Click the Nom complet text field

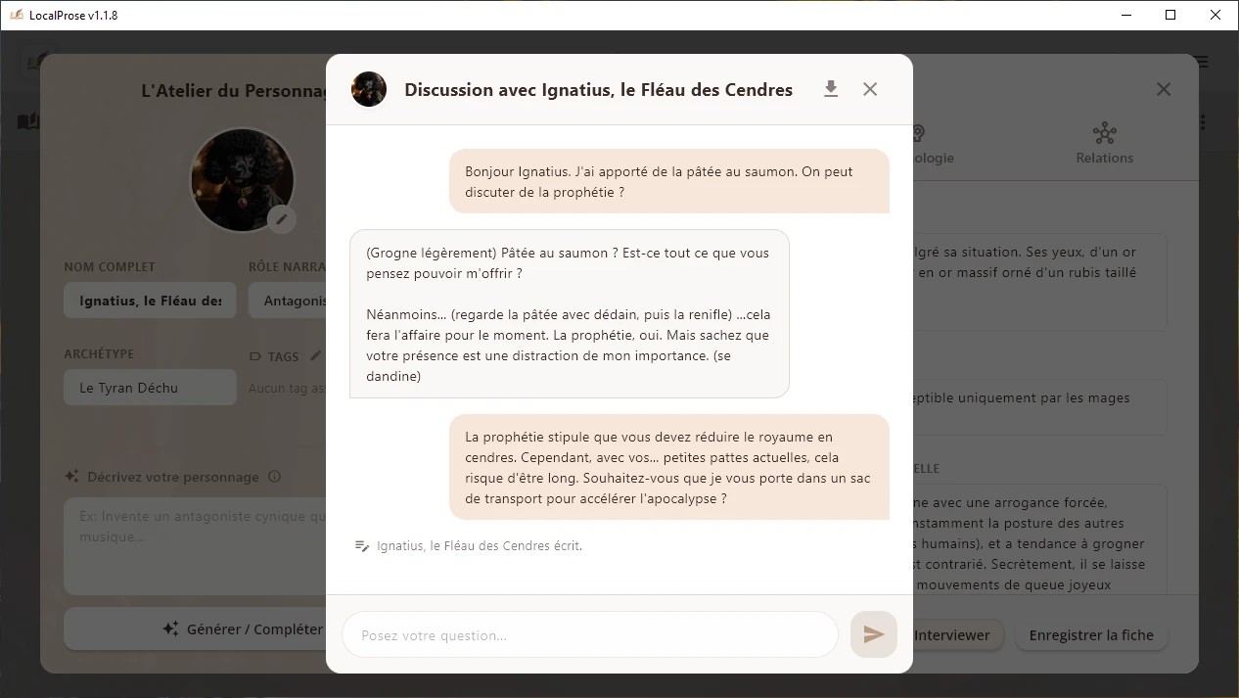150,301
